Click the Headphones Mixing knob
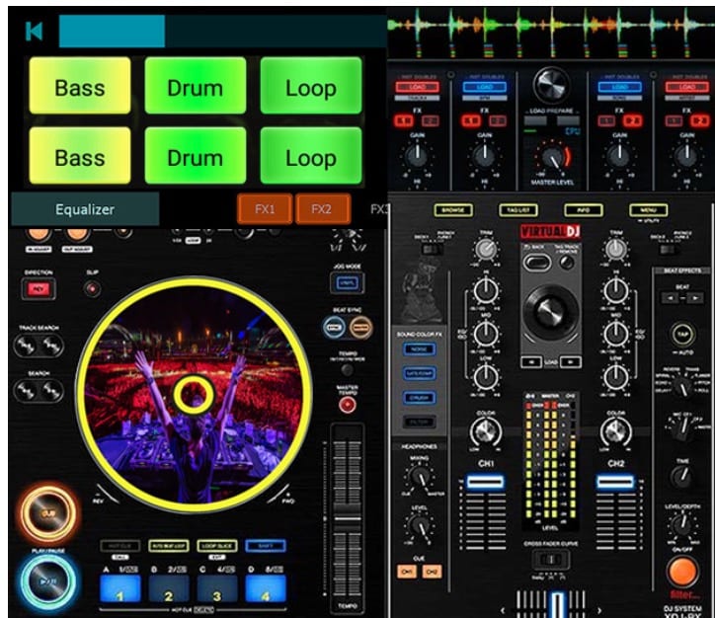 click(x=420, y=477)
